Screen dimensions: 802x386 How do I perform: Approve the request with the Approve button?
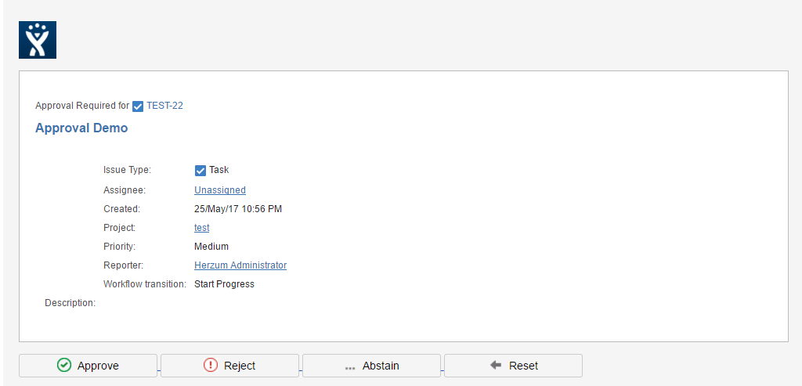click(88, 366)
